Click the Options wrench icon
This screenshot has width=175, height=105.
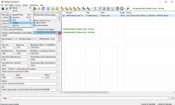[x=128, y=9]
